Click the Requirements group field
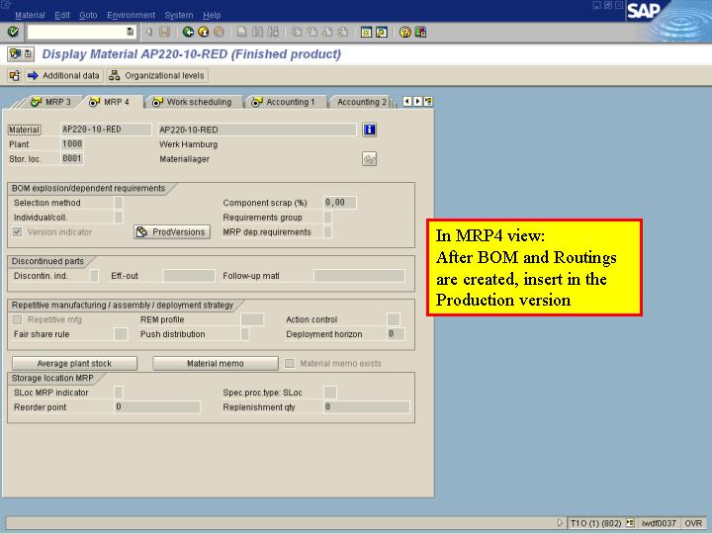 [x=327, y=217]
